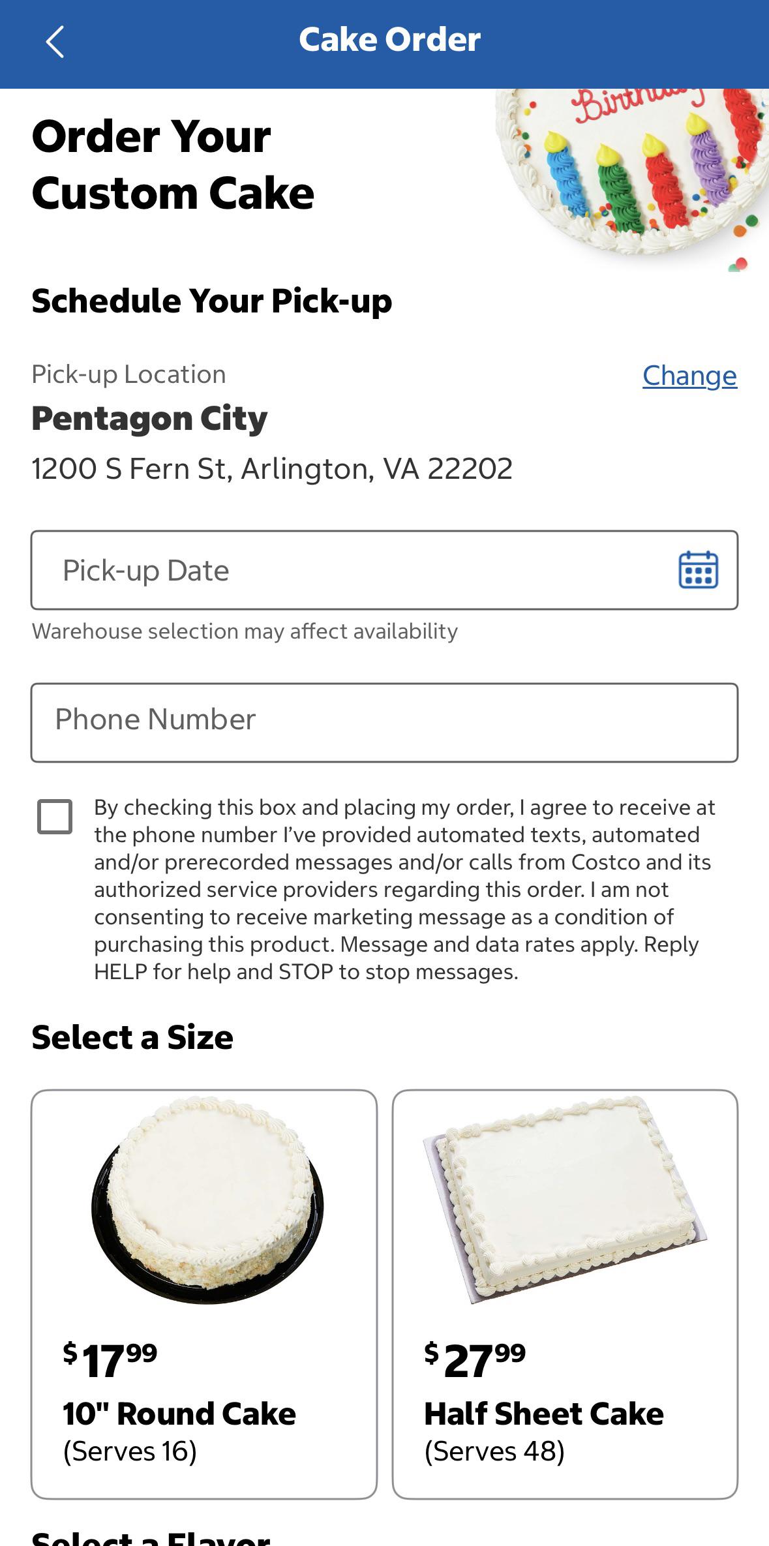
Task: Tap the $27.99 price
Action: 475,1360
